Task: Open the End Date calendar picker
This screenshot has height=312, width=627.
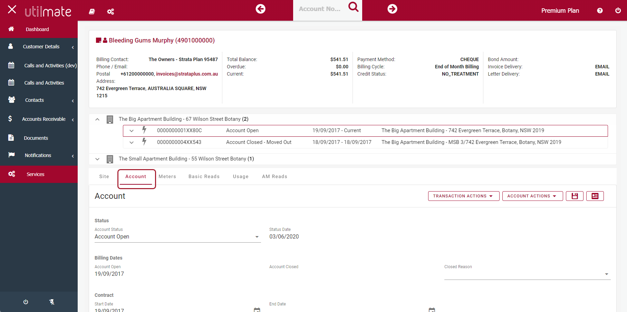Action: tap(432, 310)
